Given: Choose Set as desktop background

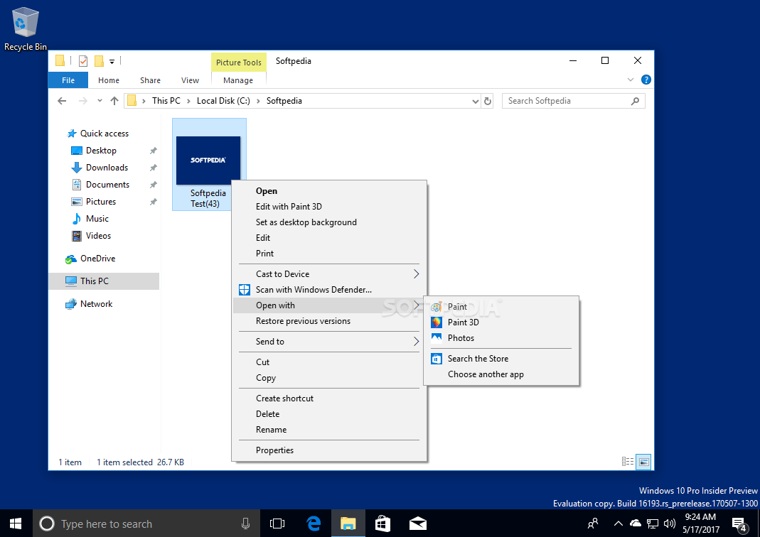Looking at the screenshot, I should (306, 222).
